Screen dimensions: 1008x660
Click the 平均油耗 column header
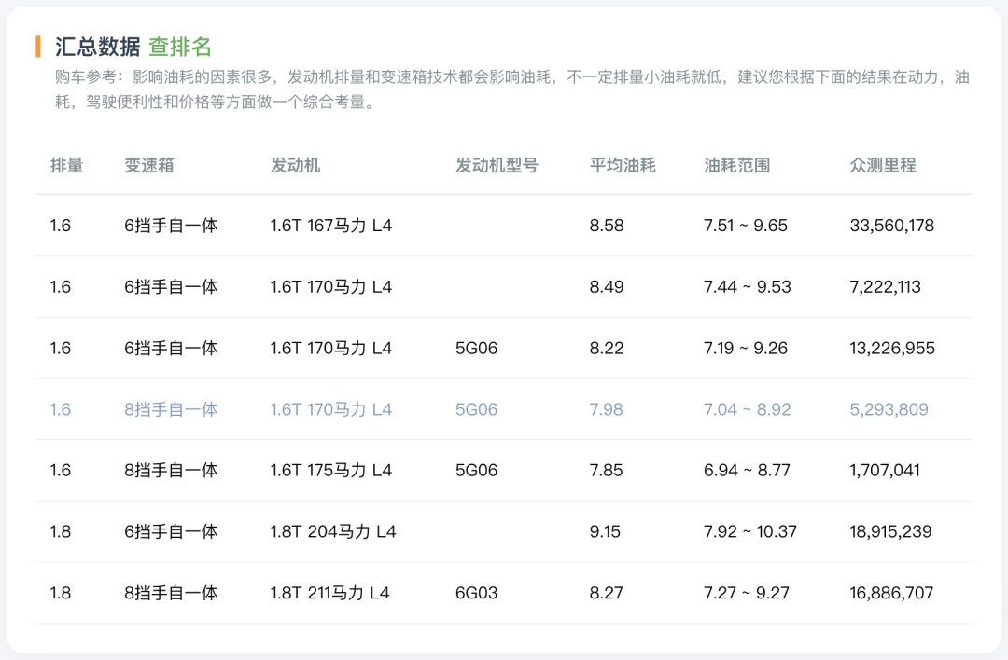point(623,166)
